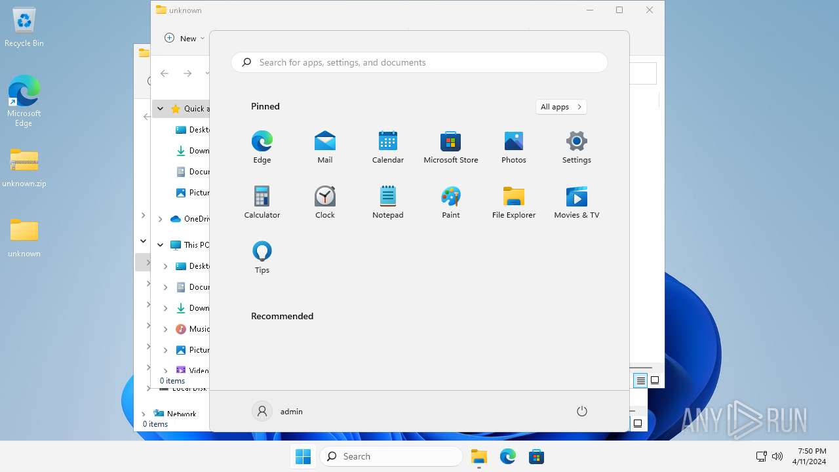
Task: Launch Movies & TV app
Action: pos(576,202)
